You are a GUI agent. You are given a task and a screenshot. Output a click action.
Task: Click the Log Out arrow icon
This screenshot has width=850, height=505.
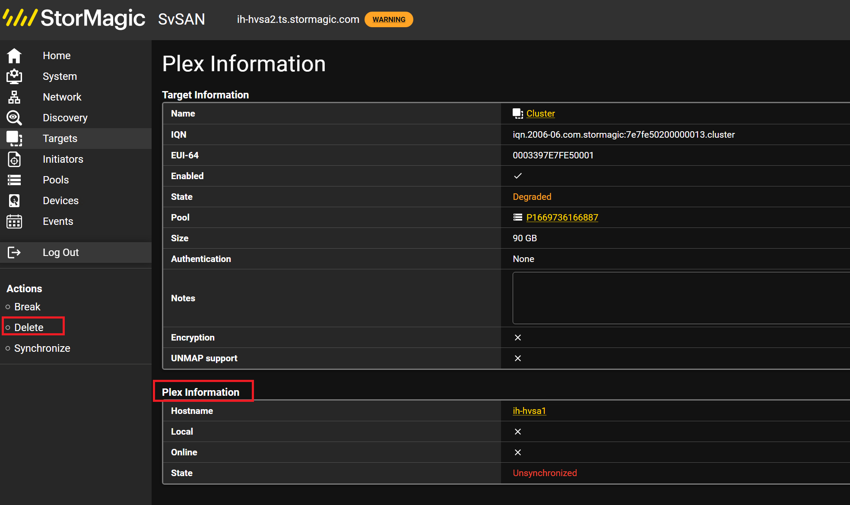pyautogui.click(x=14, y=252)
